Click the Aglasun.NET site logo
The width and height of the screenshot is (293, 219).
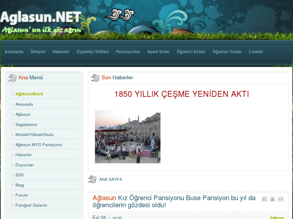tap(41, 17)
